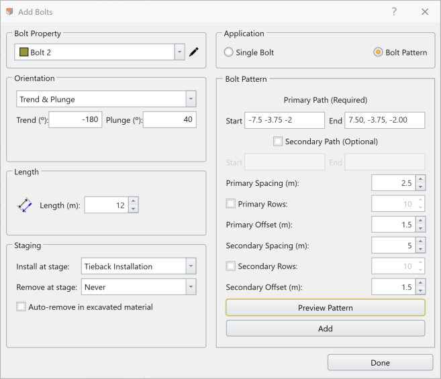Image resolution: width=441 pixels, height=379 pixels.
Task: Decrease Secondary Offset with down arrow
Action: click(420, 291)
